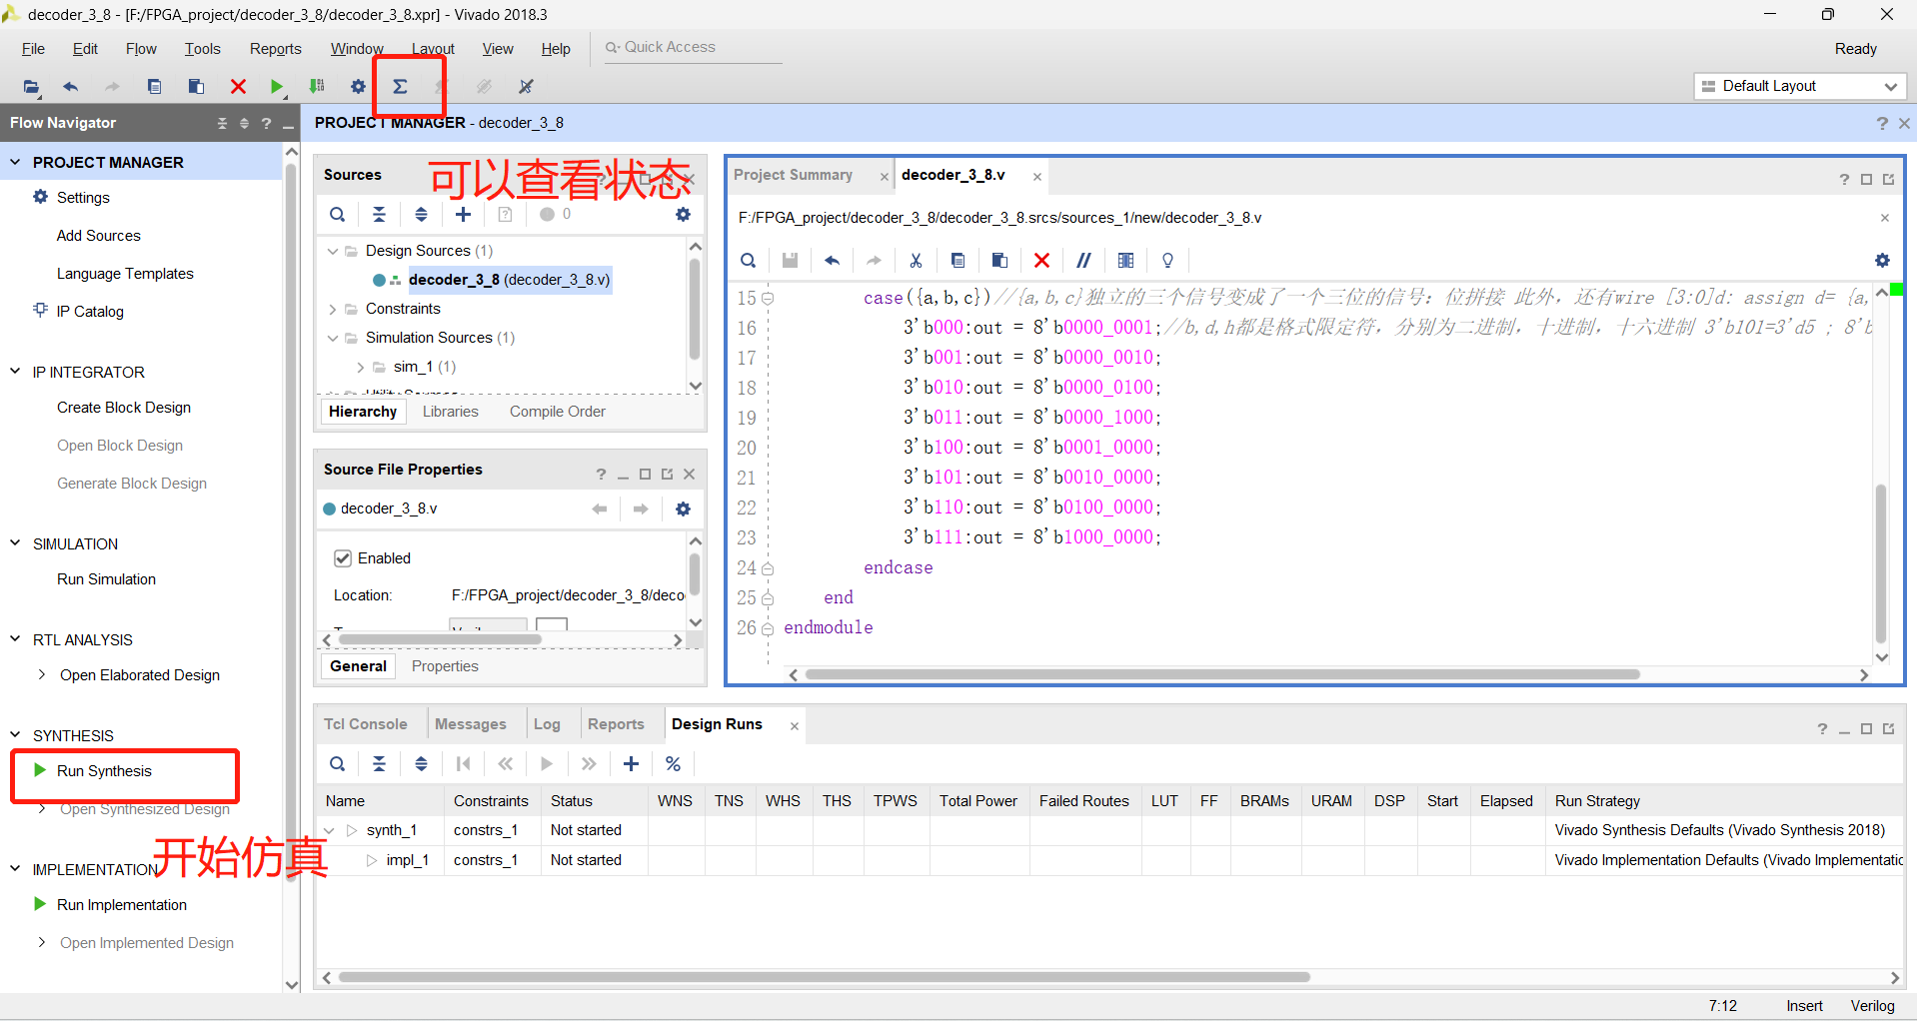Switch to Libraries tab in Sources
The height and width of the screenshot is (1021, 1917).
[x=450, y=412]
